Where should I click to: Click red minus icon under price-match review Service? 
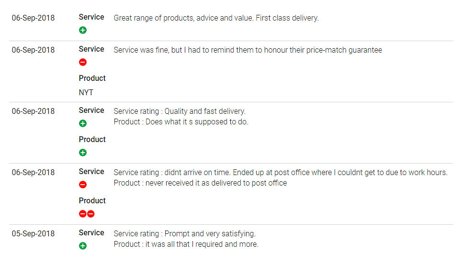tap(83, 62)
